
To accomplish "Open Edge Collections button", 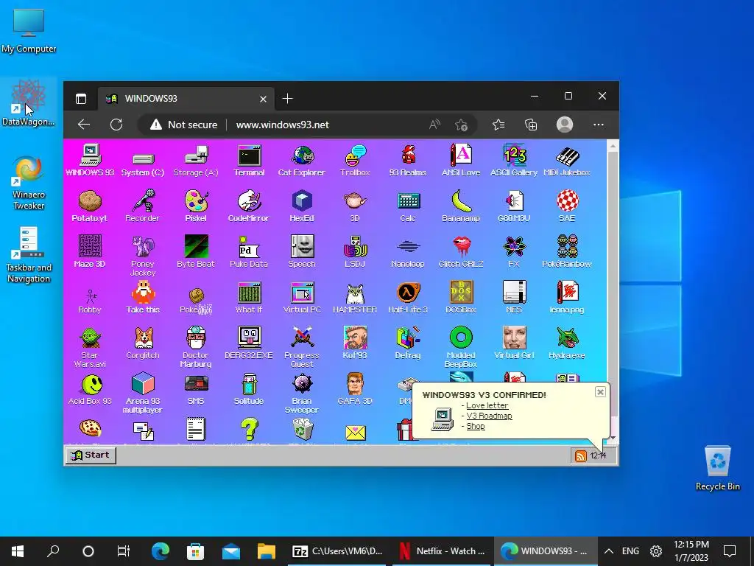I will click(x=531, y=125).
